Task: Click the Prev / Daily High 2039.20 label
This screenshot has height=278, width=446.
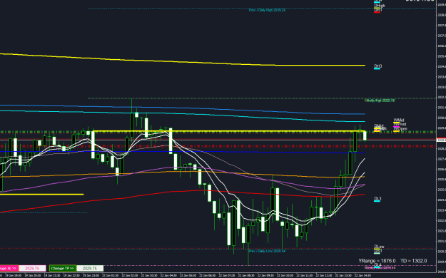Action: point(267,10)
